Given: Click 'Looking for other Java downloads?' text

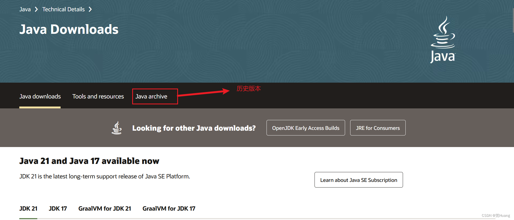Looking at the screenshot, I should (x=194, y=128).
